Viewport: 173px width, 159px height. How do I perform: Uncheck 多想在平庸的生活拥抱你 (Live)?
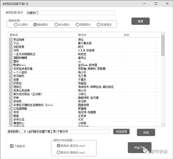[11, 105]
